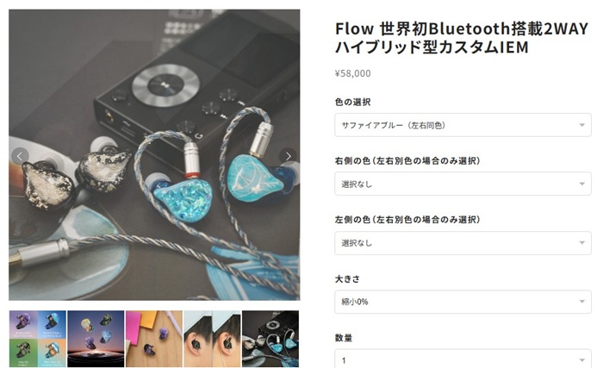This screenshot has width=603, height=368.
Task: Open the 色の選択 color dropdown
Action: [463, 125]
